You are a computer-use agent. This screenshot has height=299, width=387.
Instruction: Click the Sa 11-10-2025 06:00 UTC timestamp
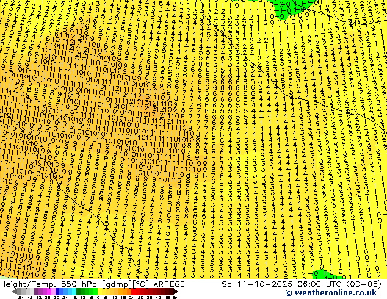283,284
